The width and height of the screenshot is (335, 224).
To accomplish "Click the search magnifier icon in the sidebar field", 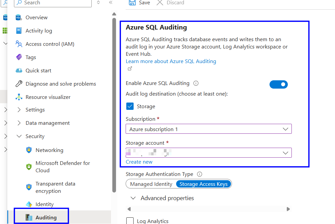I will click(19, 3).
